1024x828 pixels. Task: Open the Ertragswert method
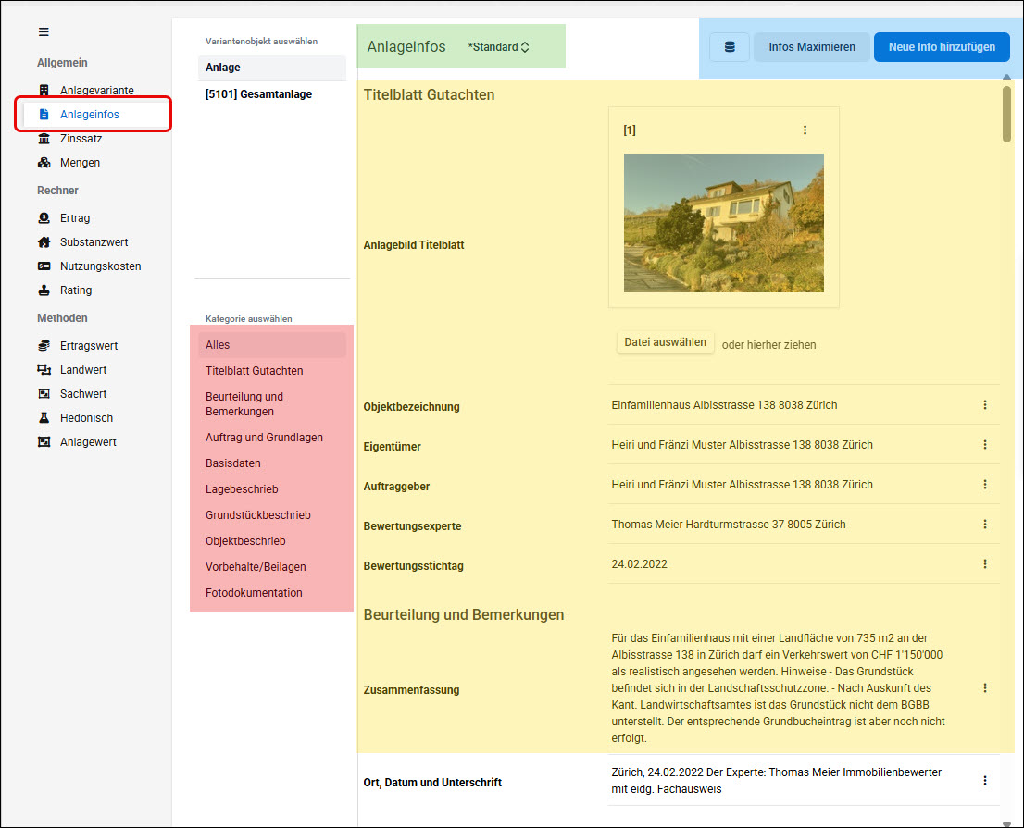89,346
